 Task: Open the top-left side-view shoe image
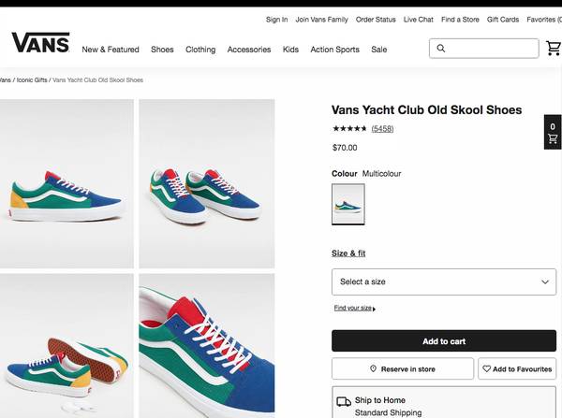(67, 183)
